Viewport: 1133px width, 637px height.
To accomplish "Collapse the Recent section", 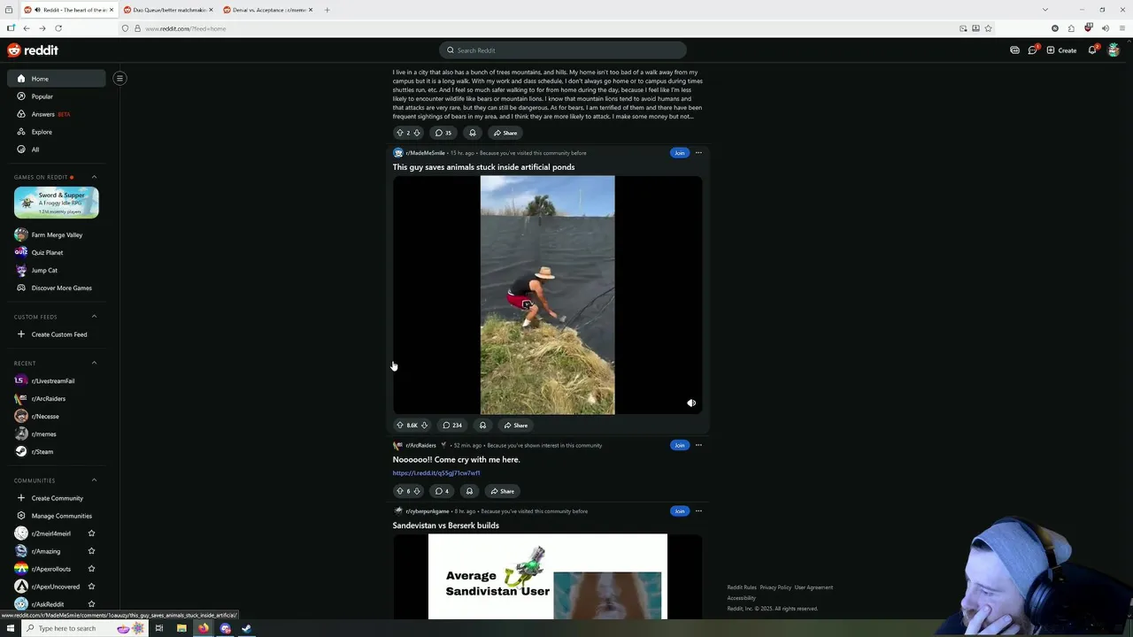I will 94,363.
